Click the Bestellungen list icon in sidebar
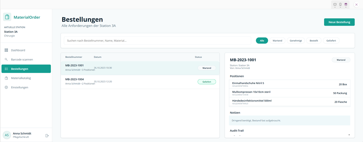This screenshot has height=142, width=363. (x=6, y=69)
